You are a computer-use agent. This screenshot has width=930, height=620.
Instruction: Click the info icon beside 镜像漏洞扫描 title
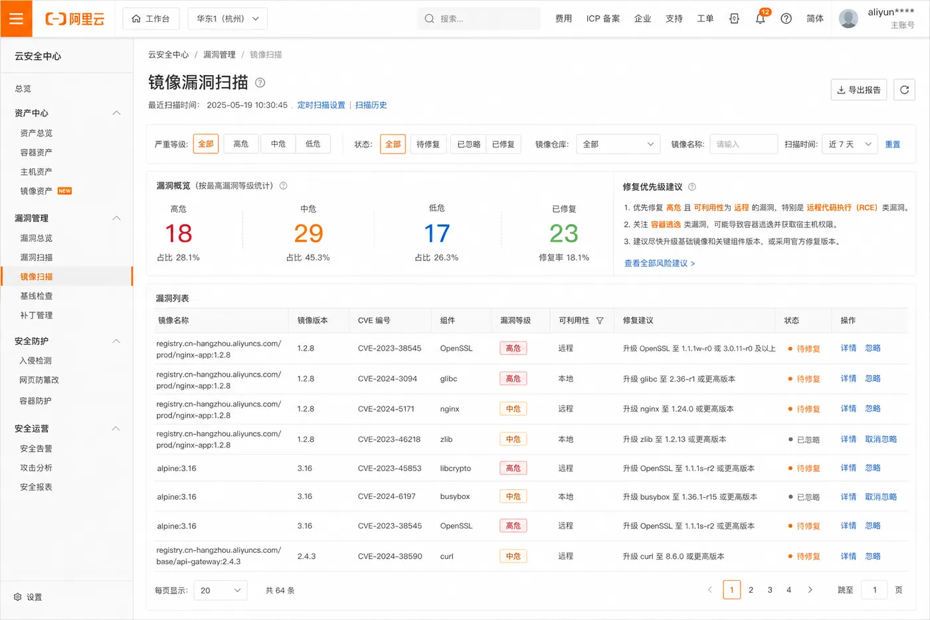(260, 82)
